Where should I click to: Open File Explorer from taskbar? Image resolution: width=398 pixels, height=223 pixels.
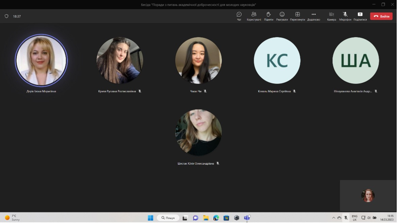206,218
